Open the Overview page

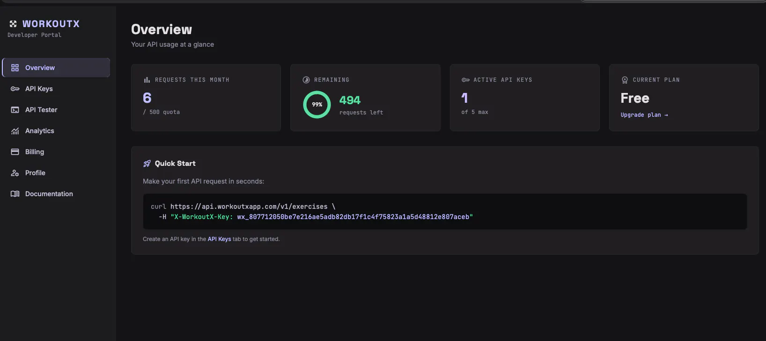pos(56,68)
